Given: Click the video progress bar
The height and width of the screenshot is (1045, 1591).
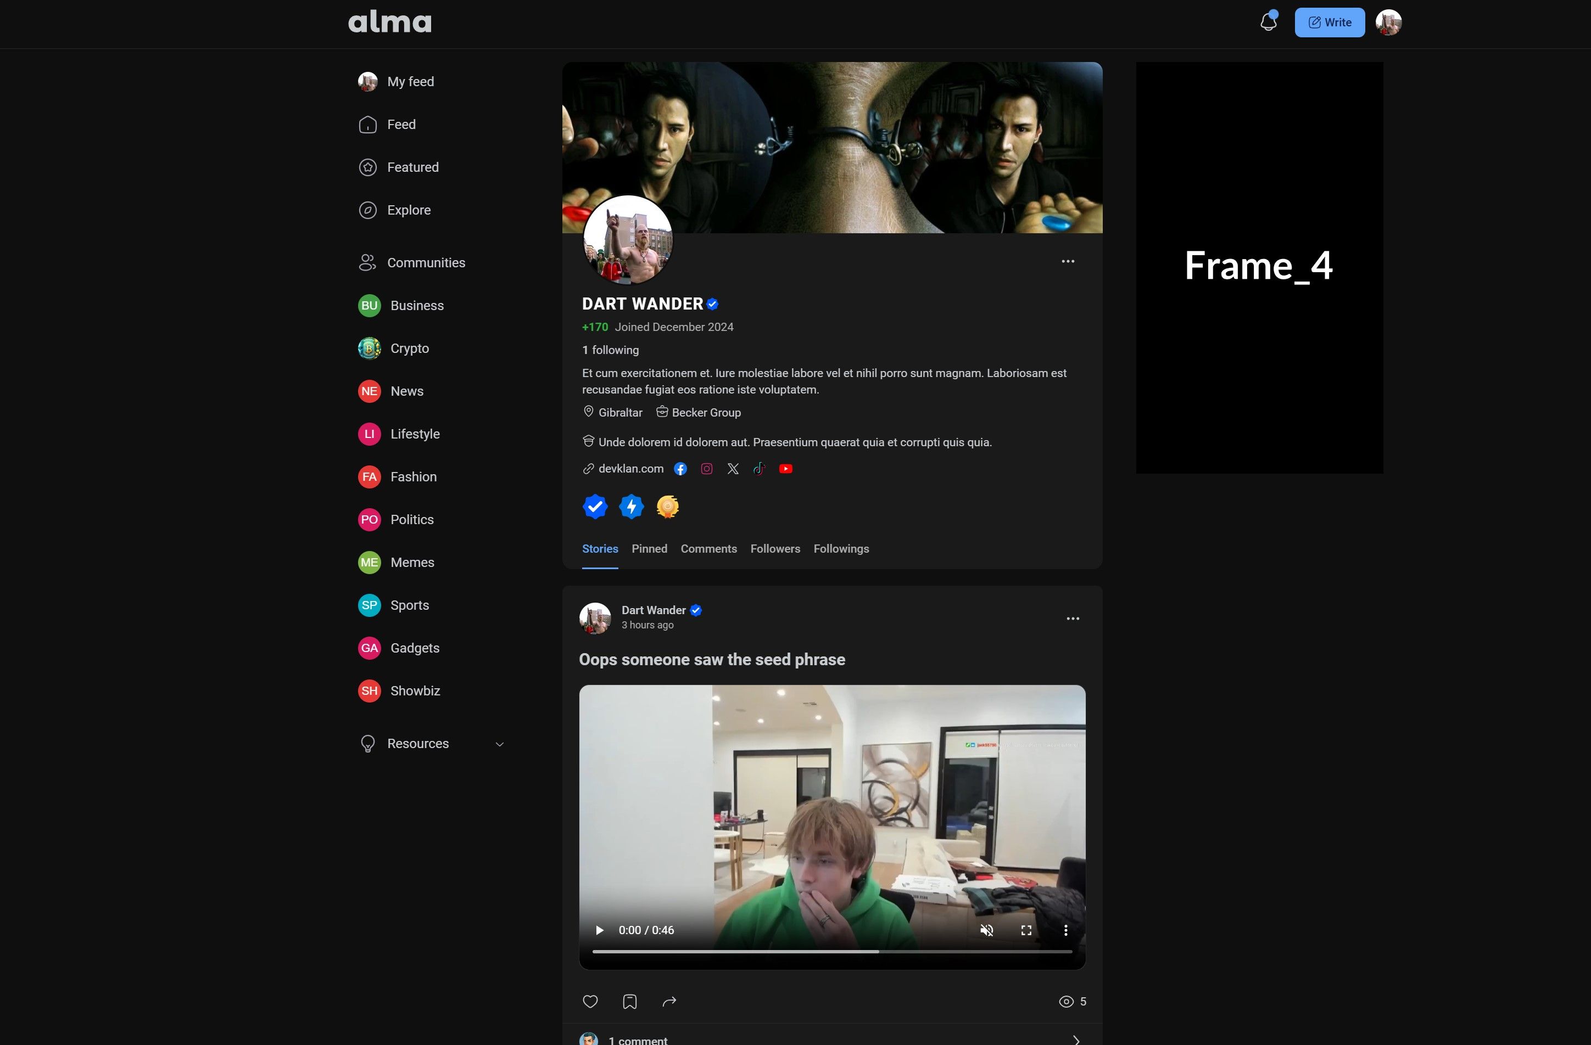Looking at the screenshot, I should pyautogui.click(x=831, y=952).
